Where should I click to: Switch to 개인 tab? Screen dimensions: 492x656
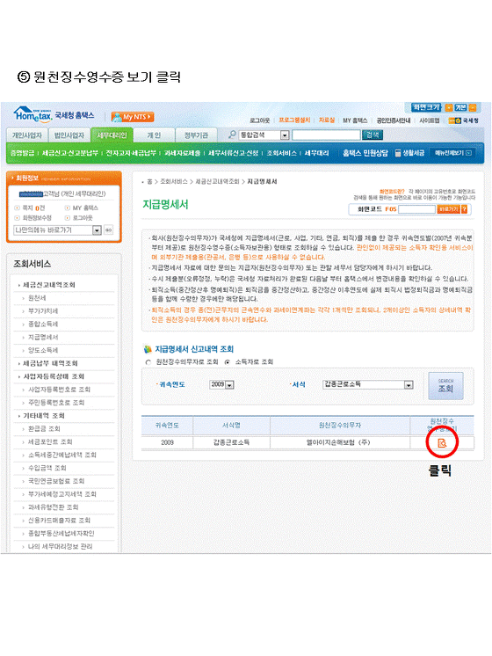click(x=154, y=135)
